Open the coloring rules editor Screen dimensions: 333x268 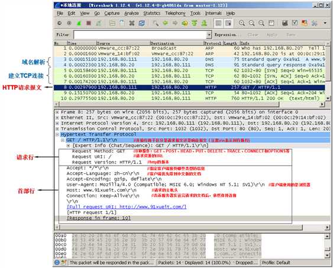305,23
